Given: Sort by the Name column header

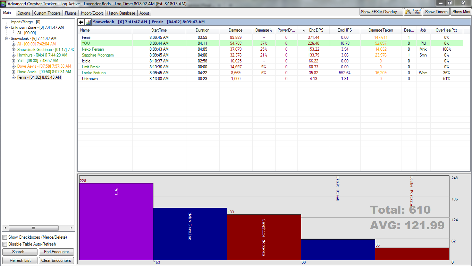Looking at the screenshot, I should [x=105, y=30].
